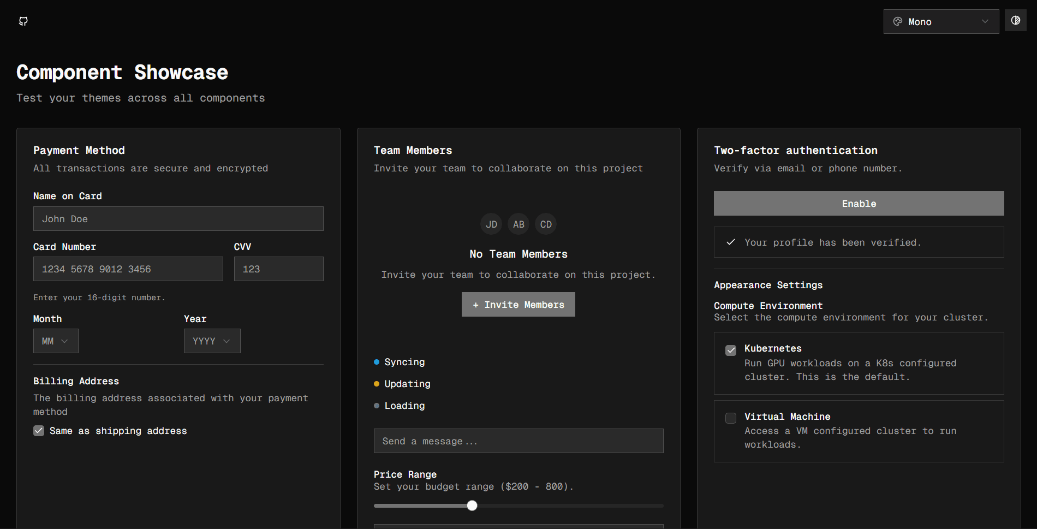Click the AB avatar

click(x=518, y=224)
